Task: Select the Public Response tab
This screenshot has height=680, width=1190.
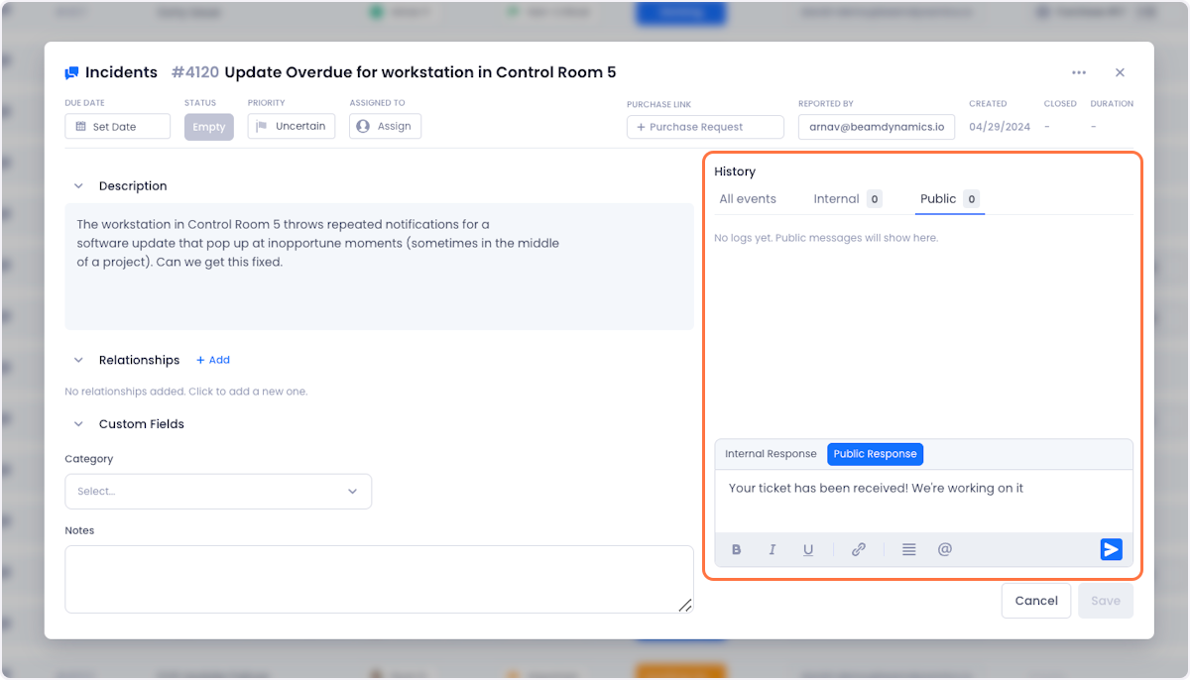Action: point(875,454)
